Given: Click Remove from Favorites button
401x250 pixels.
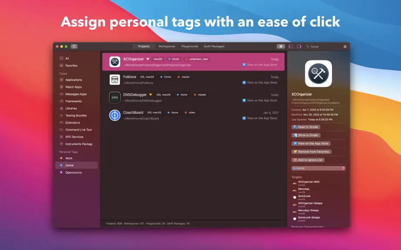Looking at the screenshot, I should click(x=311, y=151).
